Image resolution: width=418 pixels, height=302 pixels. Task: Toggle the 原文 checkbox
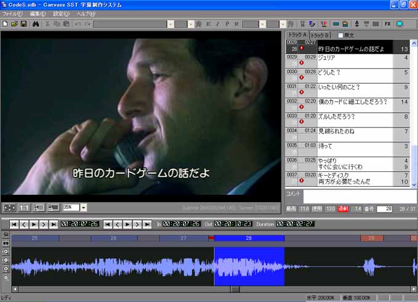340,35
